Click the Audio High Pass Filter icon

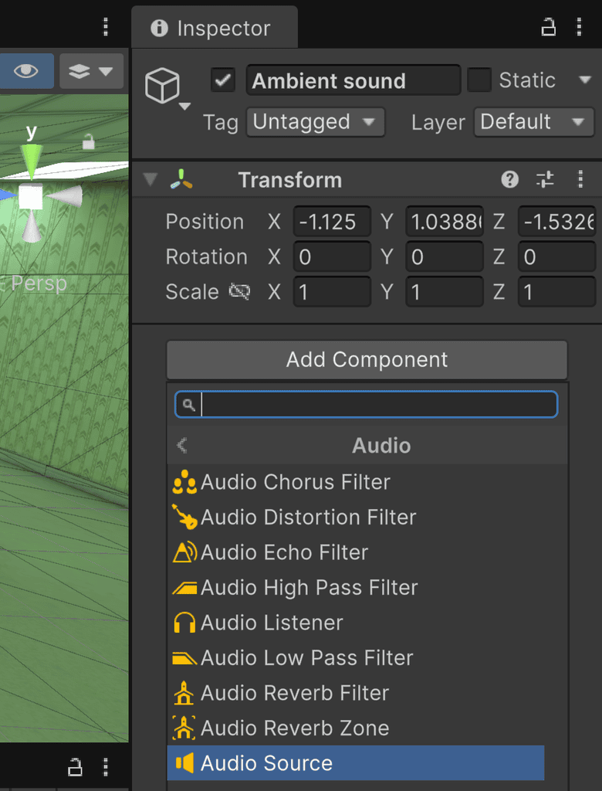click(x=184, y=588)
